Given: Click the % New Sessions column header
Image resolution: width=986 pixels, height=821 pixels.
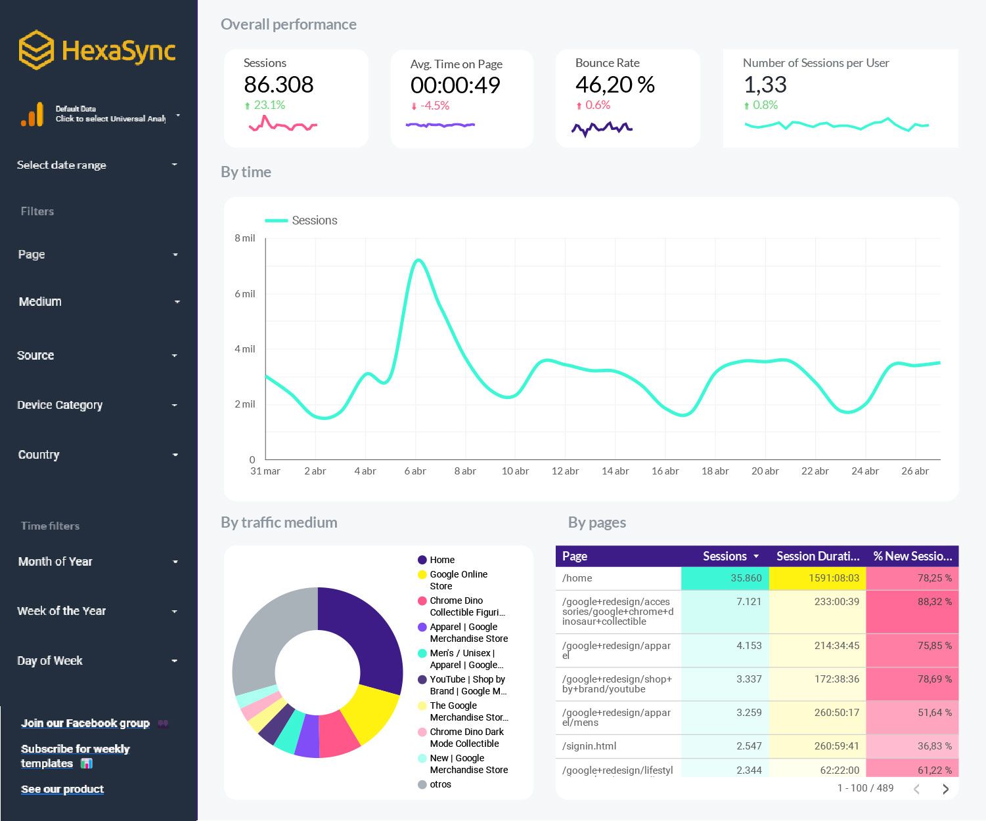Looking at the screenshot, I should (912, 557).
